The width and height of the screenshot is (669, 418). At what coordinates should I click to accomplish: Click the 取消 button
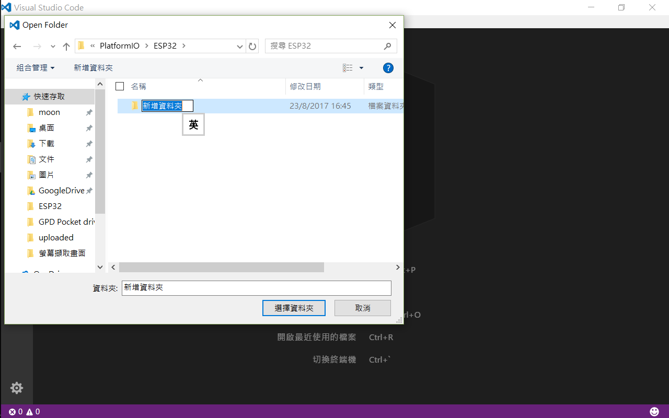click(x=362, y=308)
